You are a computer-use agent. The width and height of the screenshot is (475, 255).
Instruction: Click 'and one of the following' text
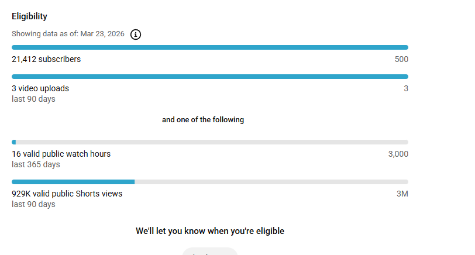[x=203, y=120]
